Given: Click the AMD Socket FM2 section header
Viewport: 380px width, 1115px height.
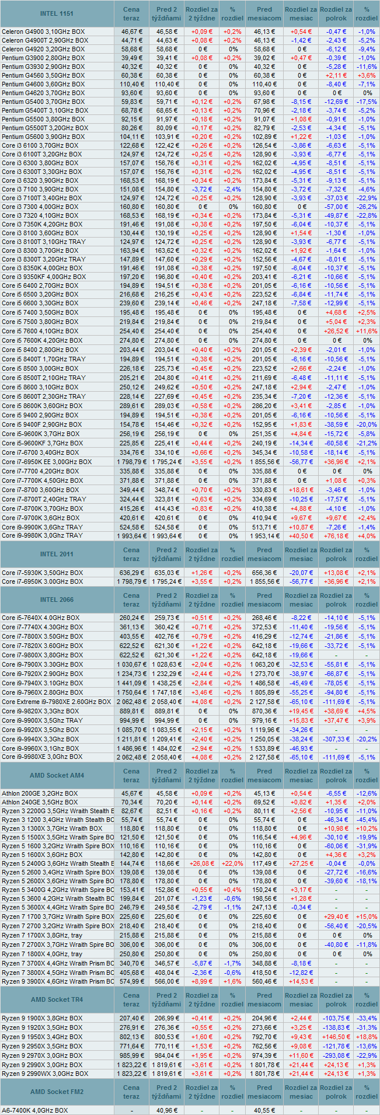Looking at the screenshot, I should tap(57, 1092).
